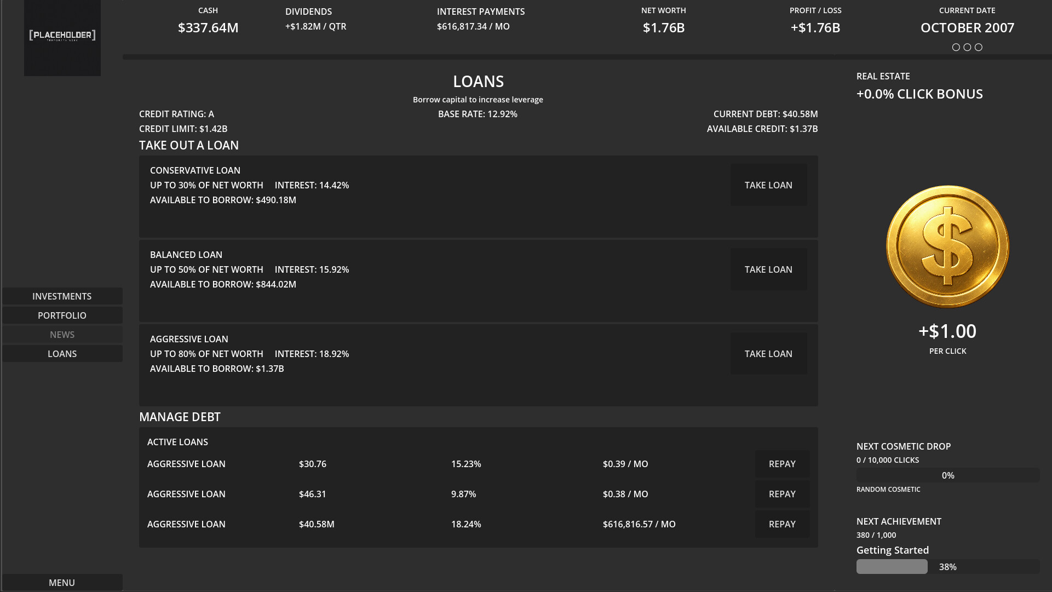This screenshot has width=1052, height=592.
Task: Click the $616,816.57 / MO loan payment
Action: coord(639,524)
